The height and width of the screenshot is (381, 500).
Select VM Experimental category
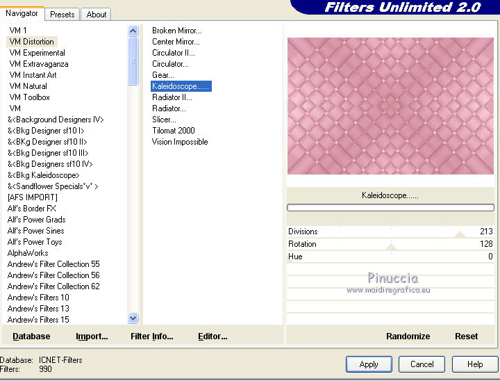point(37,53)
